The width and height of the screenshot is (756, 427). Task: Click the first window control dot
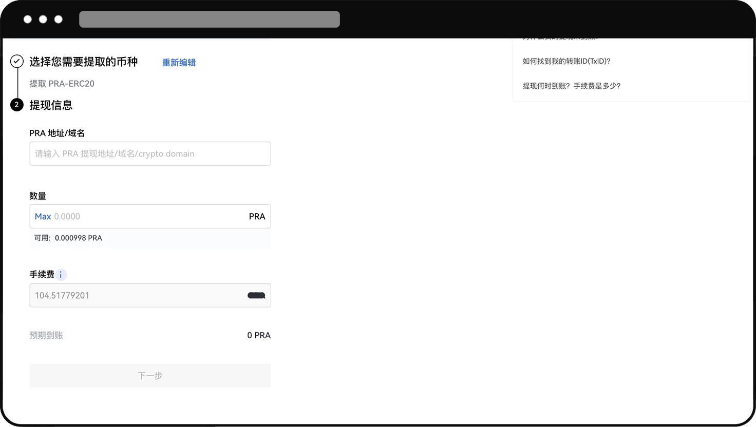coord(28,20)
